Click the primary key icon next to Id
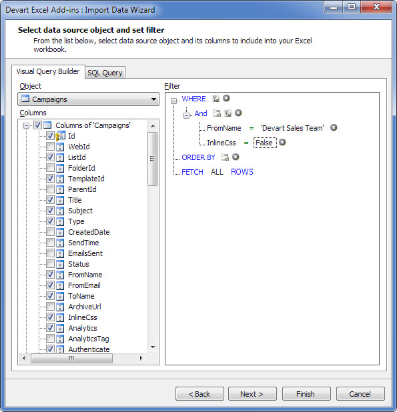The width and height of the screenshot is (397, 412). tap(60, 136)
